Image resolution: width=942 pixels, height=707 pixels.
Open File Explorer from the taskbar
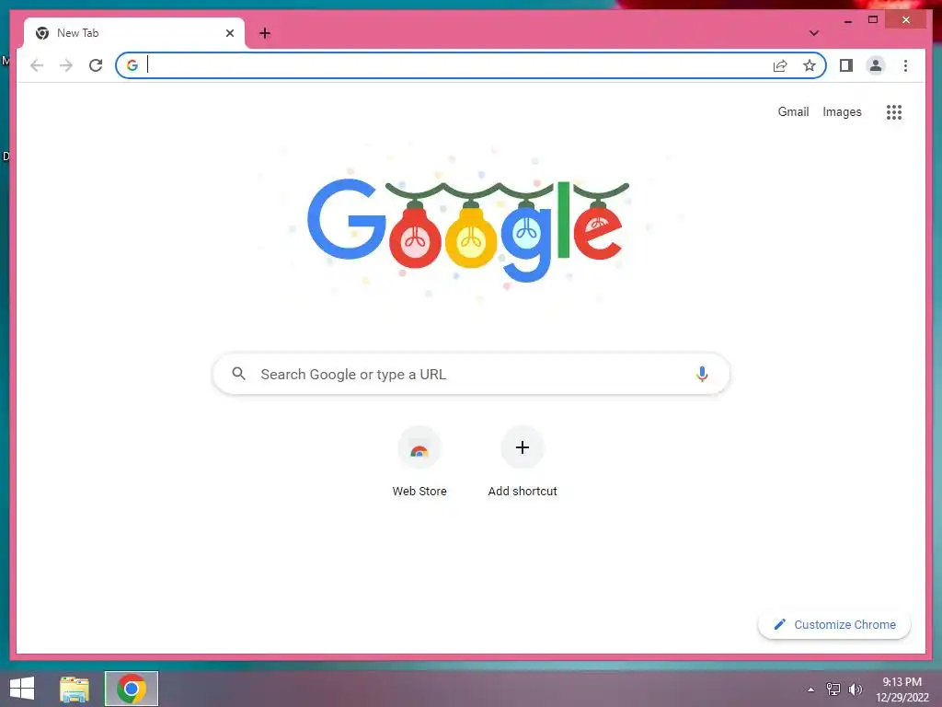click(x=75, y=689)
